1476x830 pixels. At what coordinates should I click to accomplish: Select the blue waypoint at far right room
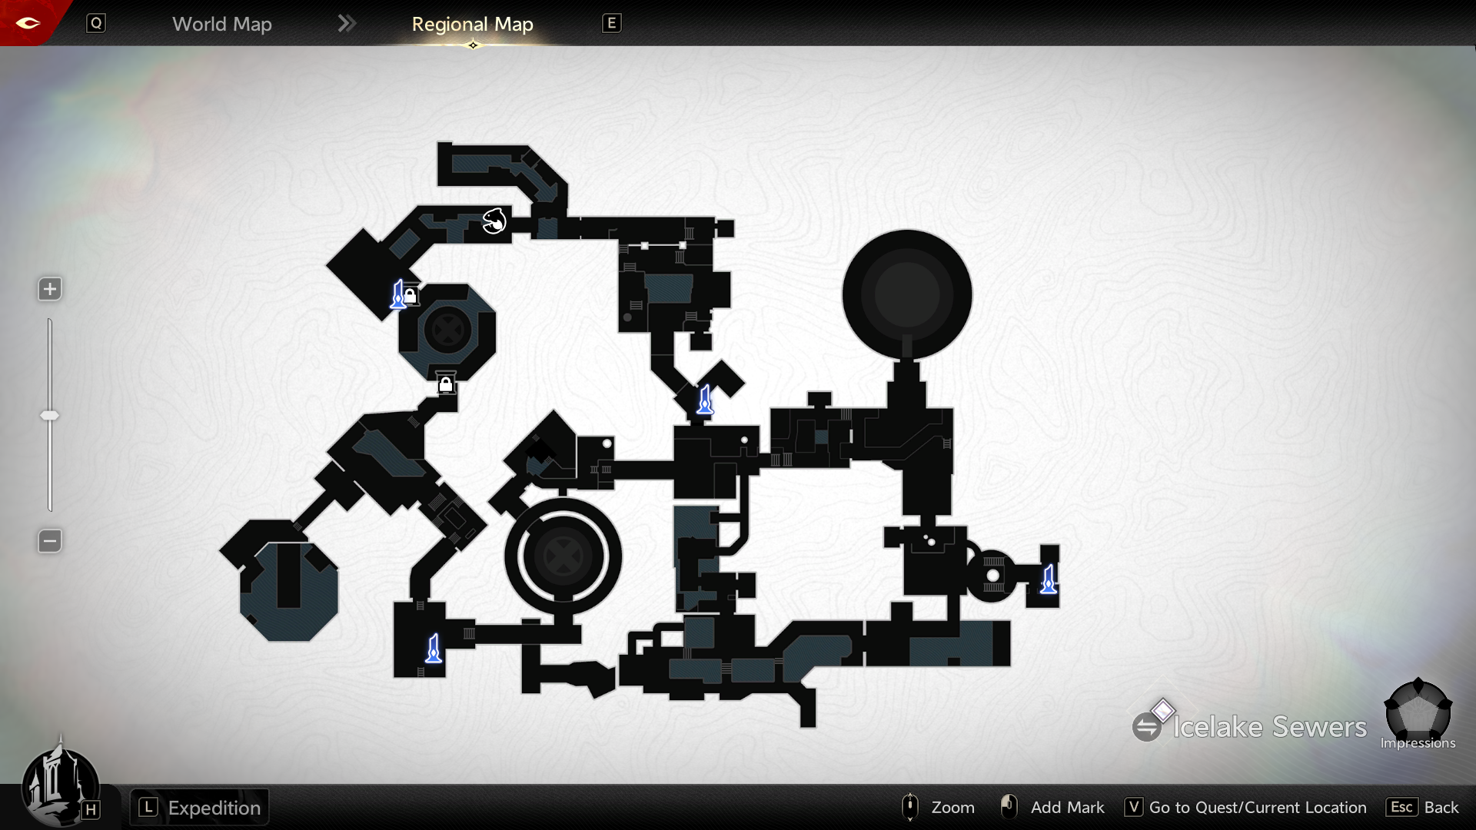(x=1049, y=579)
